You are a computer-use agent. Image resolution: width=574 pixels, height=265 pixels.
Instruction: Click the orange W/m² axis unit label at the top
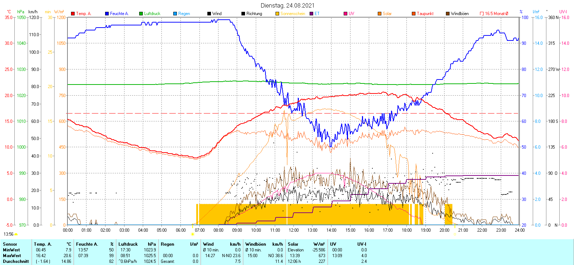point(59,12)
